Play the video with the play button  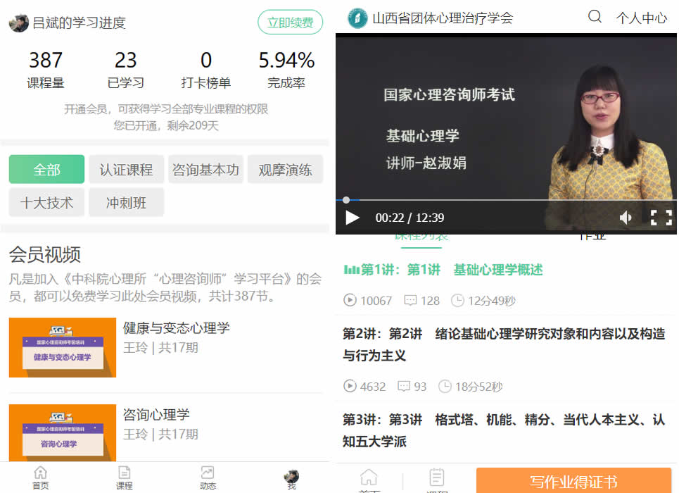point(353,218)
